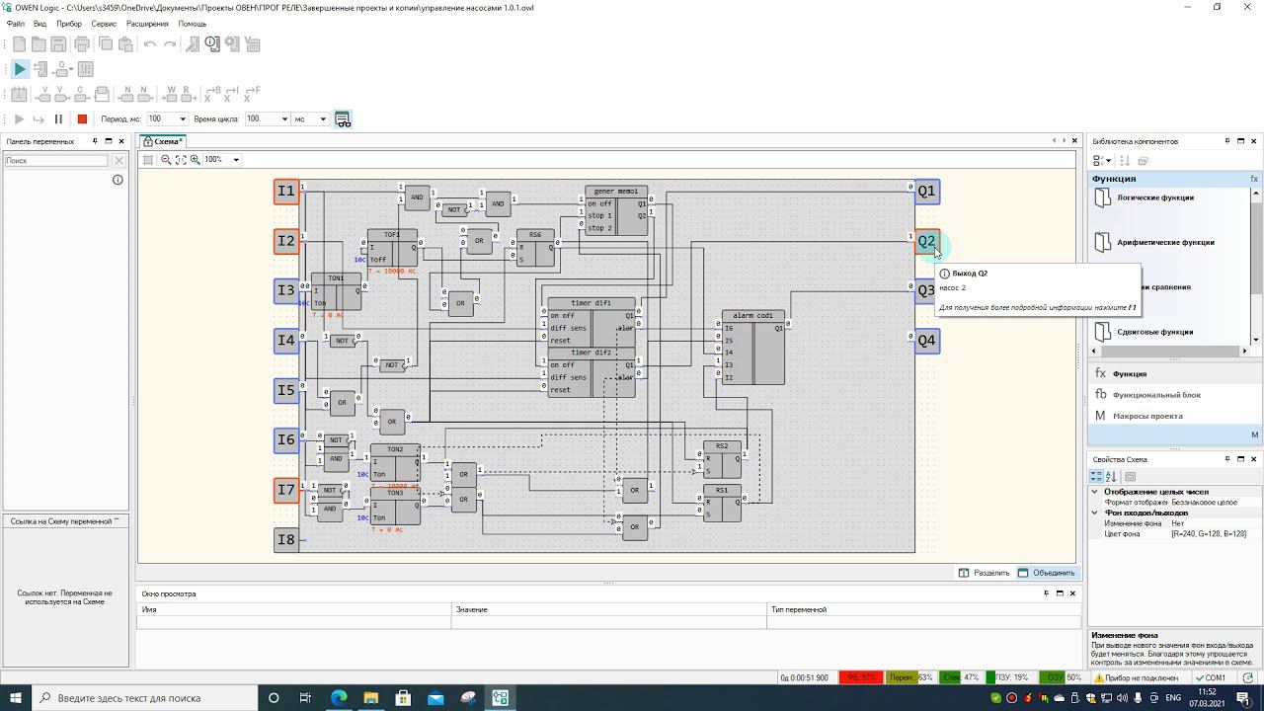The width and height of the screenshot is (1264, 711).
Task: Click the Цвет фона color value
Action: [1209, 534]
